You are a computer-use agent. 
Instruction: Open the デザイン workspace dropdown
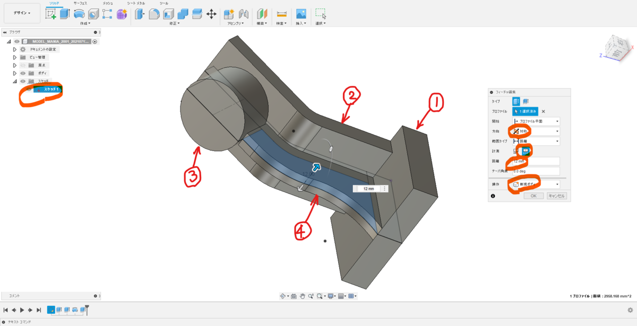coord(22,13)
